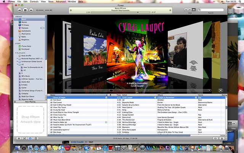Toggle shuffle at bottom of sidebar

coord(24,138)
